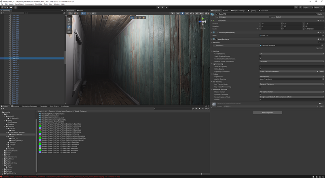Click the Transform component help icon
The height and width of the screenshot is (178, 325).
coord(318,21)
